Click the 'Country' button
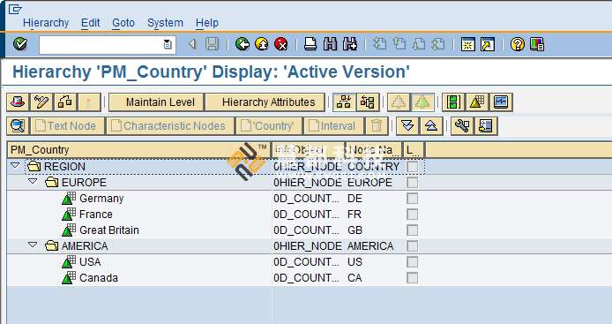 269,126
